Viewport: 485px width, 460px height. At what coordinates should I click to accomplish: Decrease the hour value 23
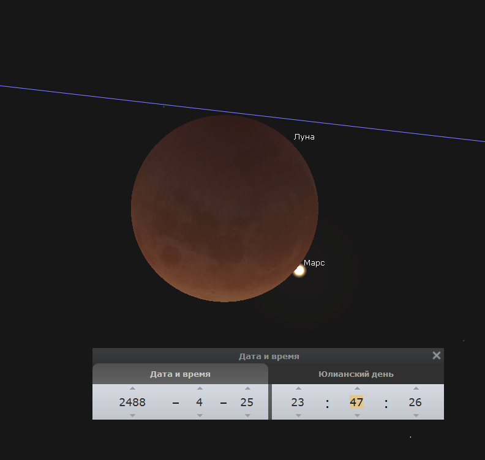coord(298,415)
